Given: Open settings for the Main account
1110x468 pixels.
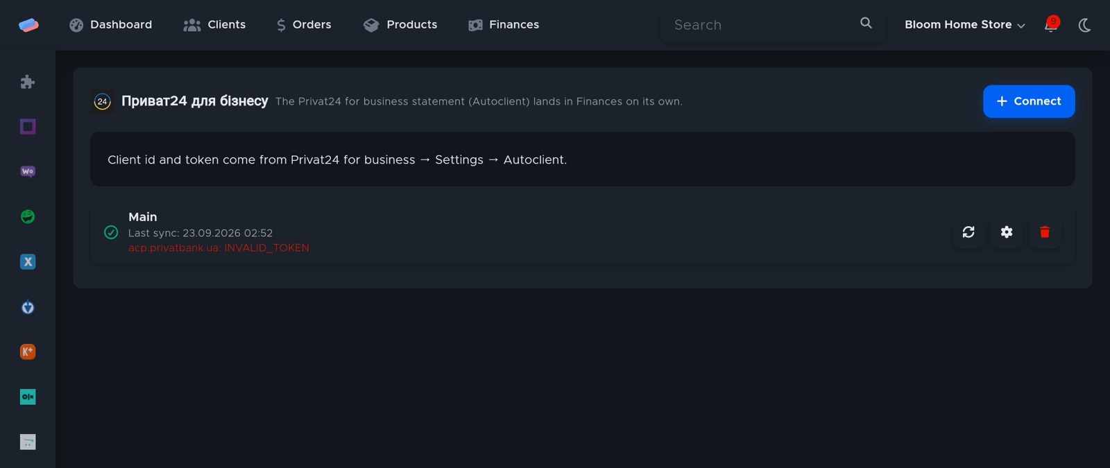Looking at the screenshot, I should (x=1007, y=232).
